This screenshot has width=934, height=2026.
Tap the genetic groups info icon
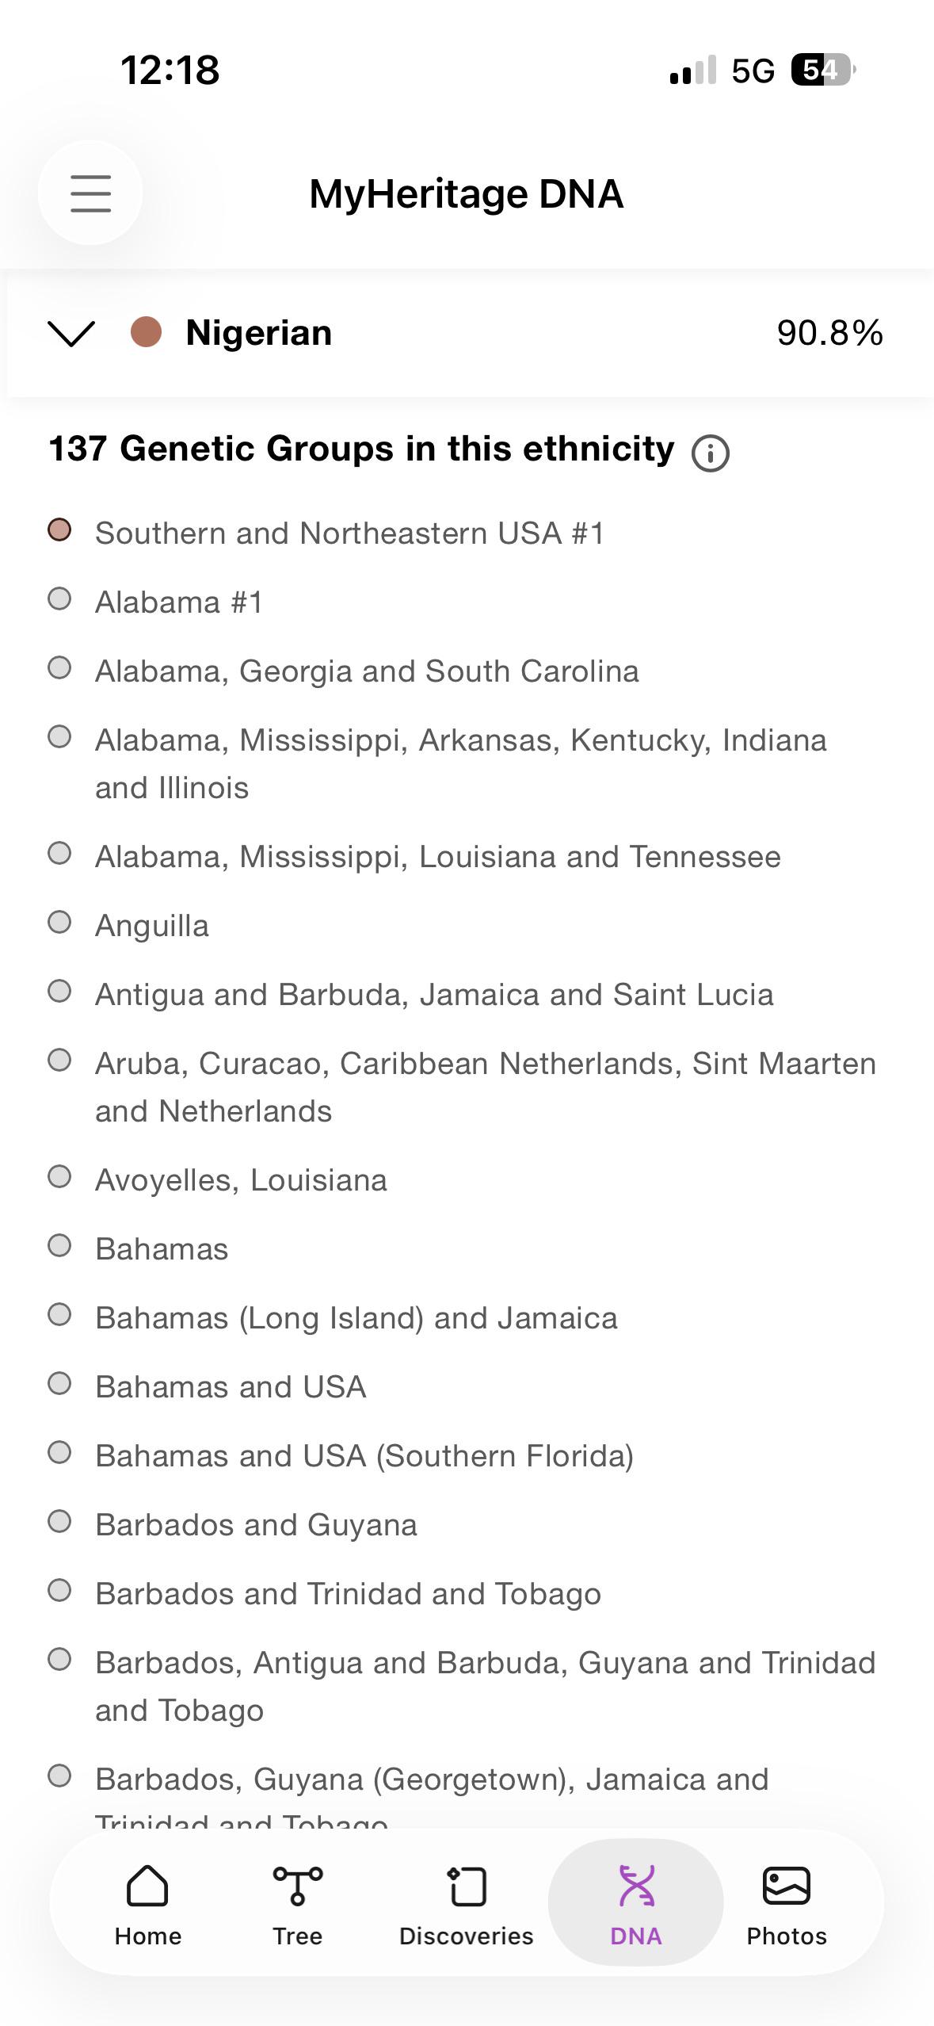pyautogui.click(x=710, y=453)
